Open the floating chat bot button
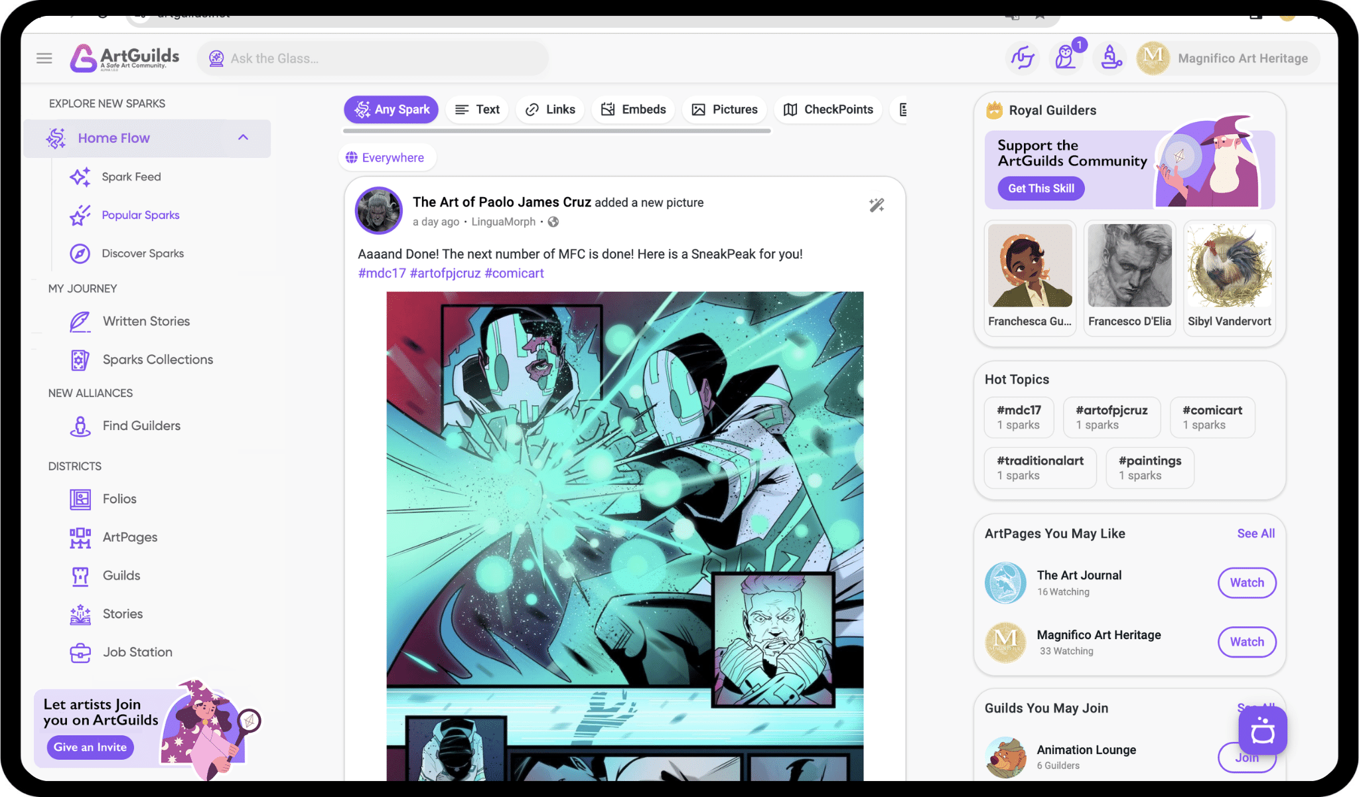 click(x=1262, y=731)
